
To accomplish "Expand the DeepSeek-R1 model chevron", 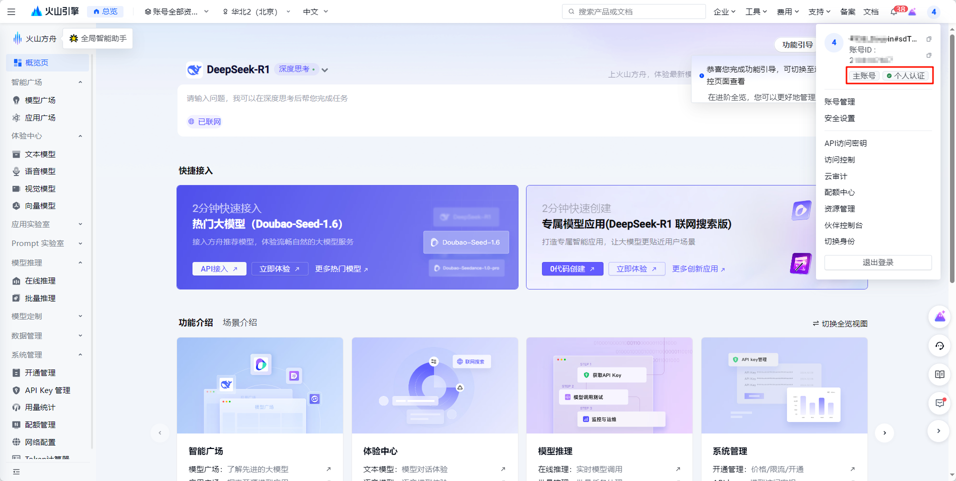I will tap(325, 70).
